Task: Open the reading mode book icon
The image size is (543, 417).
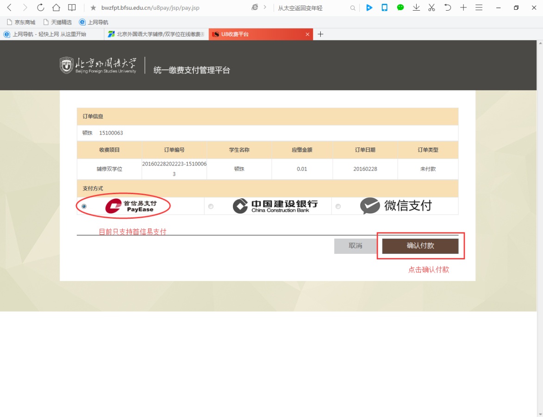Action: coord(72,7)
